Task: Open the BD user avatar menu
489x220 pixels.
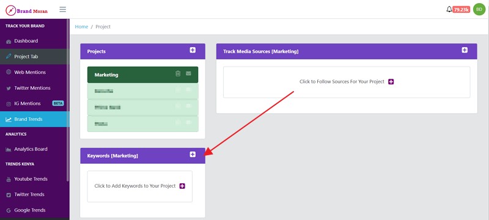Action: [479, 9]
